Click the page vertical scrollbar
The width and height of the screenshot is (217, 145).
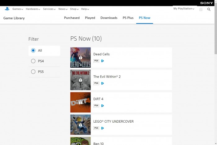point(215,31)
